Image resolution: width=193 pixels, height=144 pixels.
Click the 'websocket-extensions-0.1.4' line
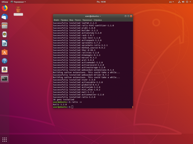83,70
